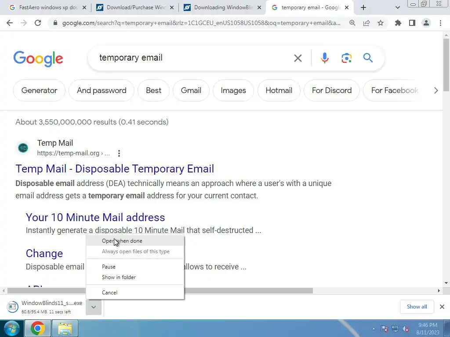Choose Open when done
Image resolution: width=450 pixels, height=337 pixels.
(x=135, y=241)
